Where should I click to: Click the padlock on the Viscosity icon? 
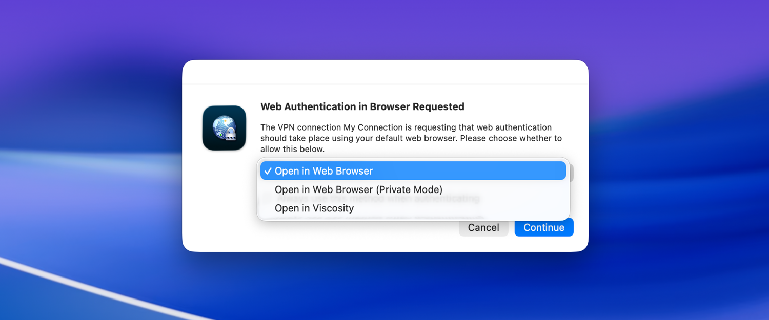click(x=231, y=135)
